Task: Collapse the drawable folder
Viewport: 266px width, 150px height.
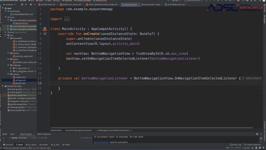Action: 8,38
